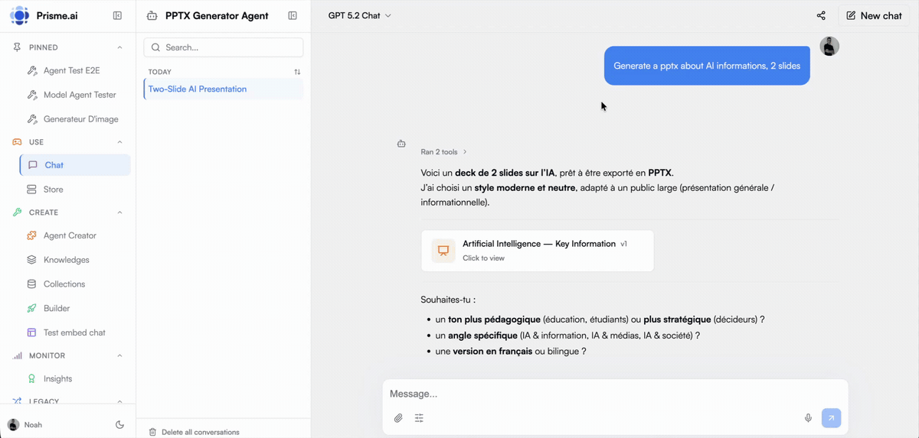Delete all conversations
This screenshot has height=438, width=919.
(194, 432)
